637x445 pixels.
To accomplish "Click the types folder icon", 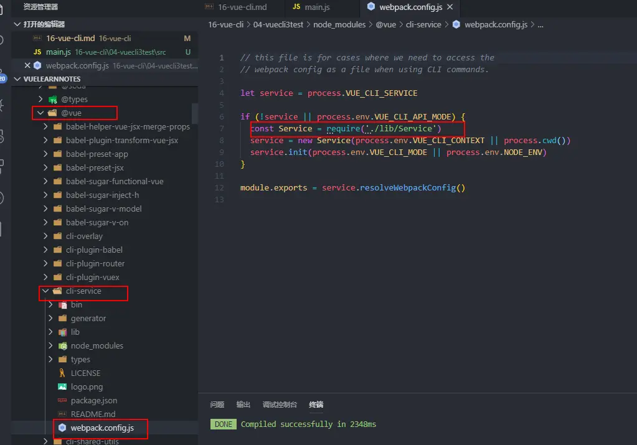I will (x=62, y=359).
